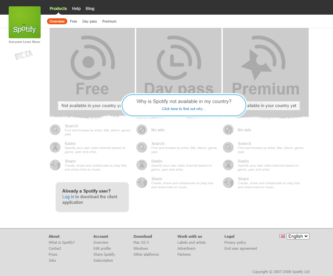
Task: Click Share icon in Premium column
Action: [228, 183]
